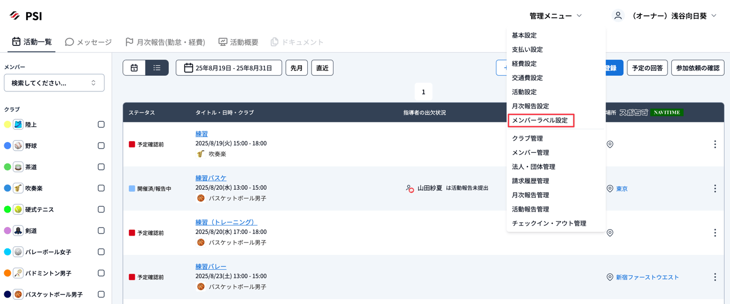Enable the 吹奏楽 club filter checkbox
The height and width of the screenshot is (304, 730).
click(x=101, y=188)
